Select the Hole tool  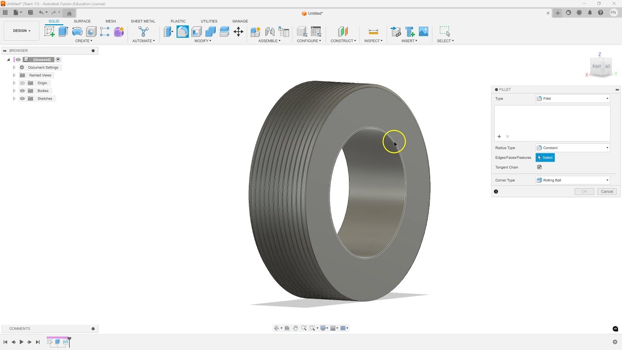91,32
